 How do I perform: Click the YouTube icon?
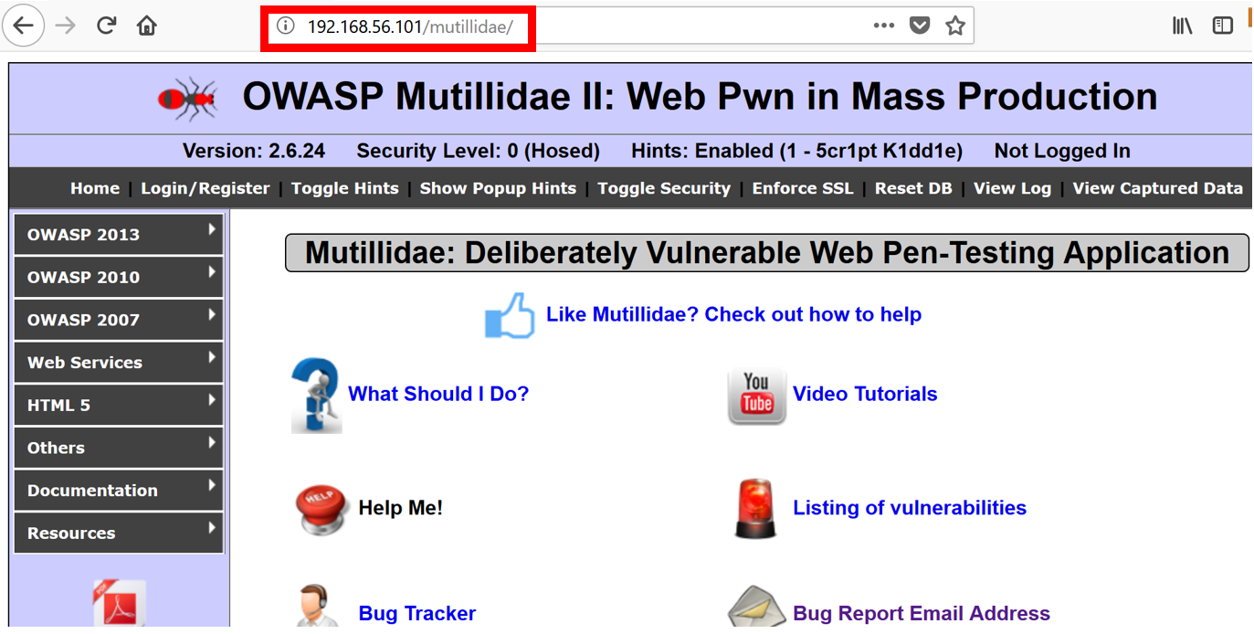tap(756, 396)
